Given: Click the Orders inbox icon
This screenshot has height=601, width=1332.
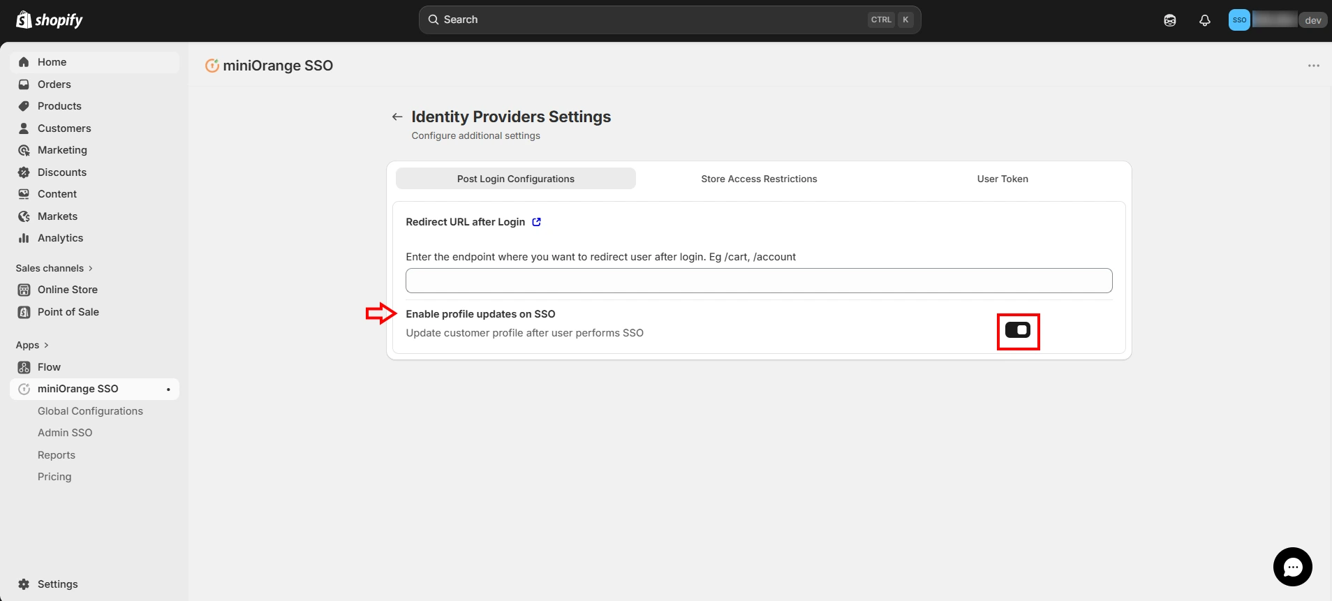Looking at the screenshot, I should (x=24, y=84).
